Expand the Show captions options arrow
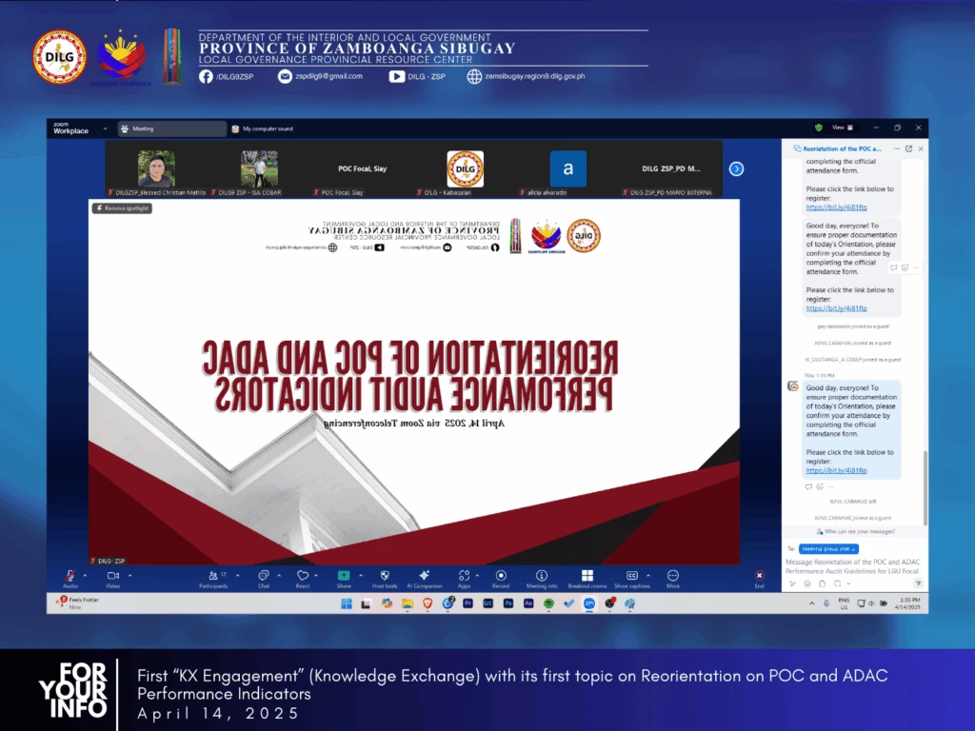This screenshot has width=975, height=731. (647, 576)
